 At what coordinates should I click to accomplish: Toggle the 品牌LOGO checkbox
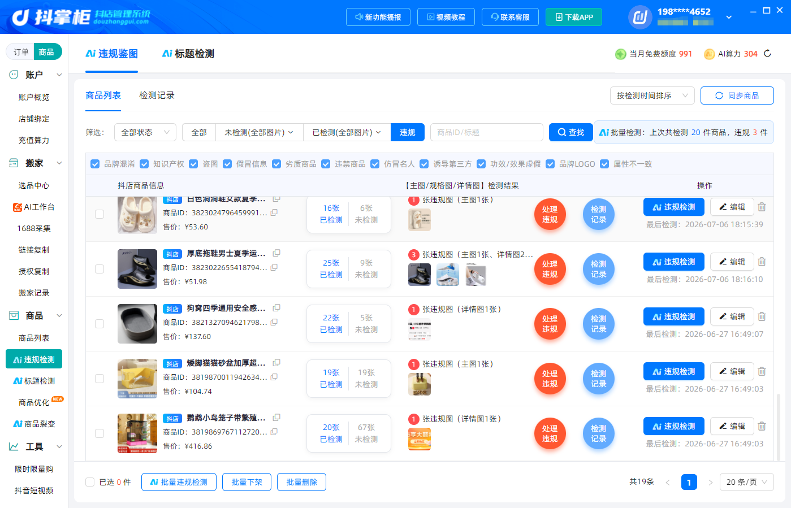(550, 164)
